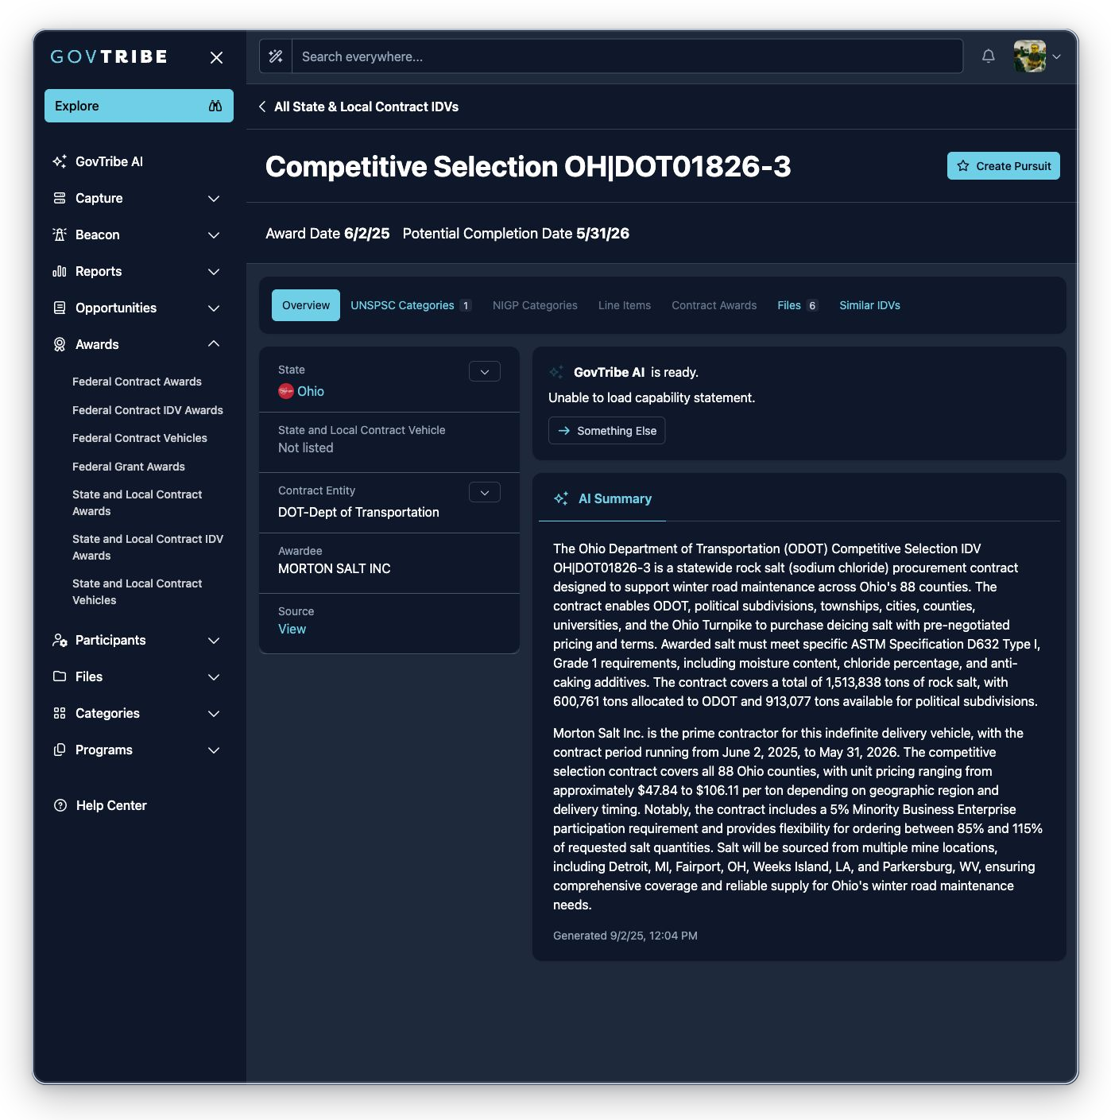Screen dimensions: 1111x1120
Task: Click the back arrow beside All State & Local
Action: pos(262,107)
